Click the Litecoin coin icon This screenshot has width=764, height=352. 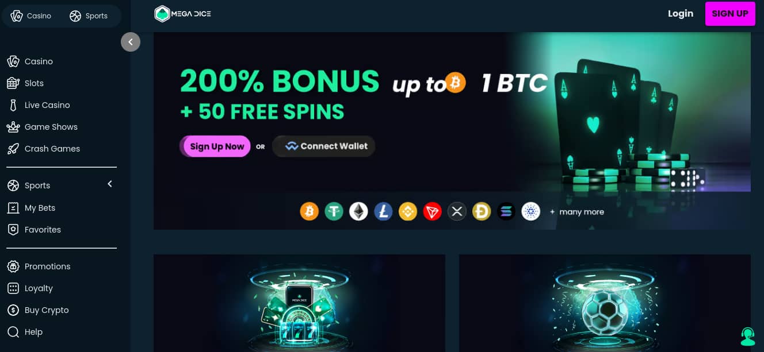pos(383,211)
